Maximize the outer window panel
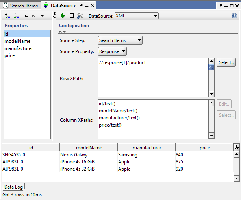Image resolution: width=241 pixels, height=200 pixels. tap(232, 6)
